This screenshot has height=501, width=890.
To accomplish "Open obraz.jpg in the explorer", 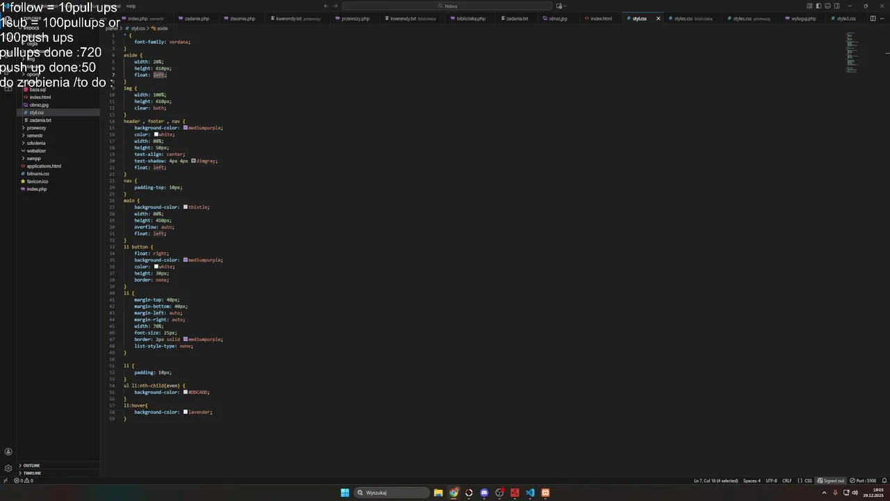I will (58, 105).
